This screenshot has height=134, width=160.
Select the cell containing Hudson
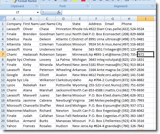(x=64, y=126)
